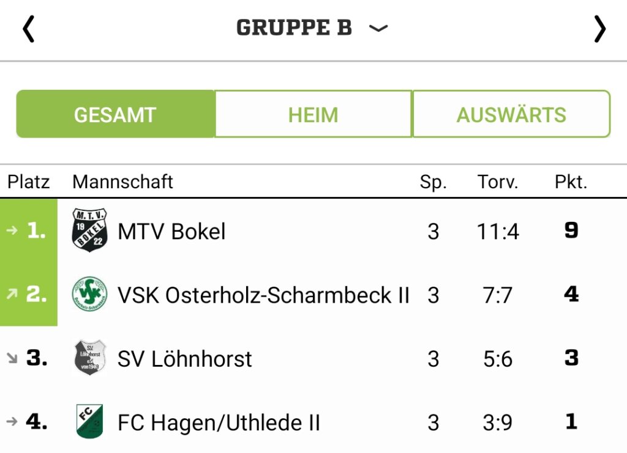Screen dimensions: 627x453
Task: Go to previous group with left chevron
Action: coord(28,29)
